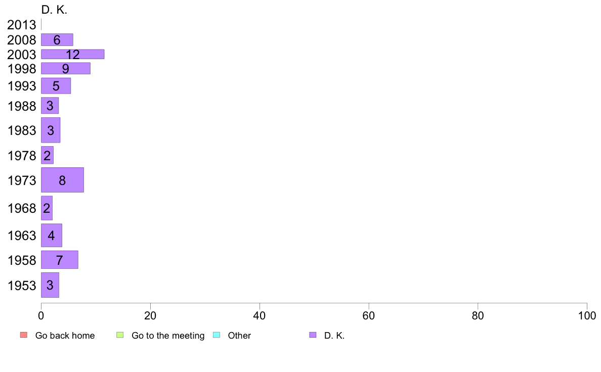The width and height of the screenshot is (601, 372).
Task: Select the 1993 bar showing 5
Action: click(56, 86)
